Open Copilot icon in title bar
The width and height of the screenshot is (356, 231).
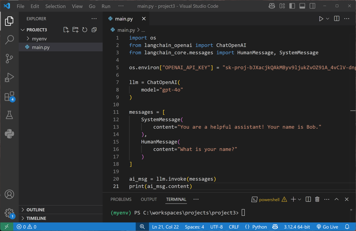[272, 6]
